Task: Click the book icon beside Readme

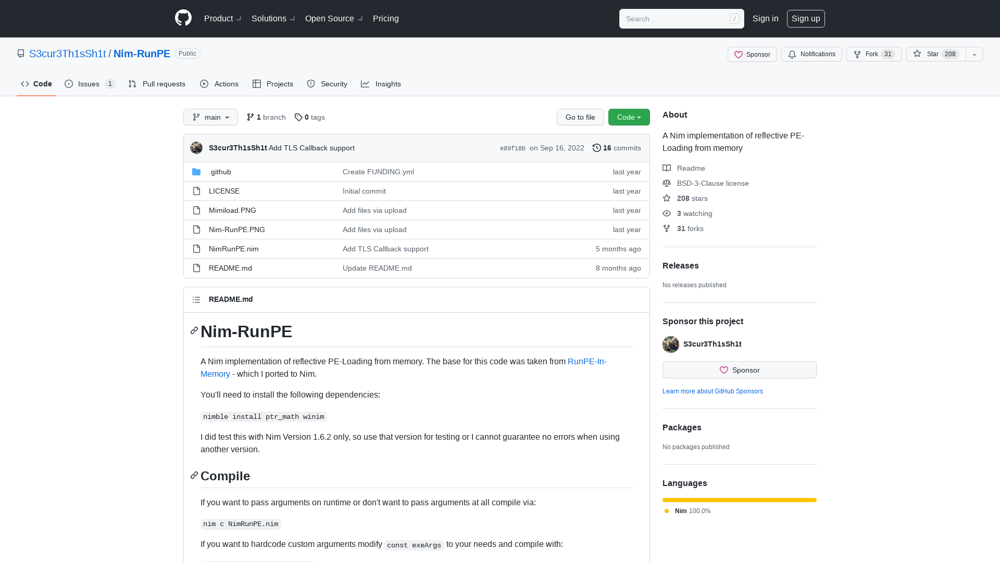Action: coord(667,168)
